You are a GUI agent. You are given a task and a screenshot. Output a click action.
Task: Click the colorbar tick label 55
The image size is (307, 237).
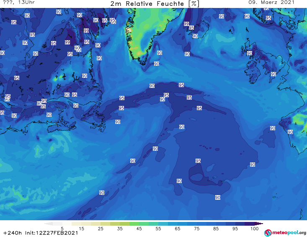pos(158,229)
